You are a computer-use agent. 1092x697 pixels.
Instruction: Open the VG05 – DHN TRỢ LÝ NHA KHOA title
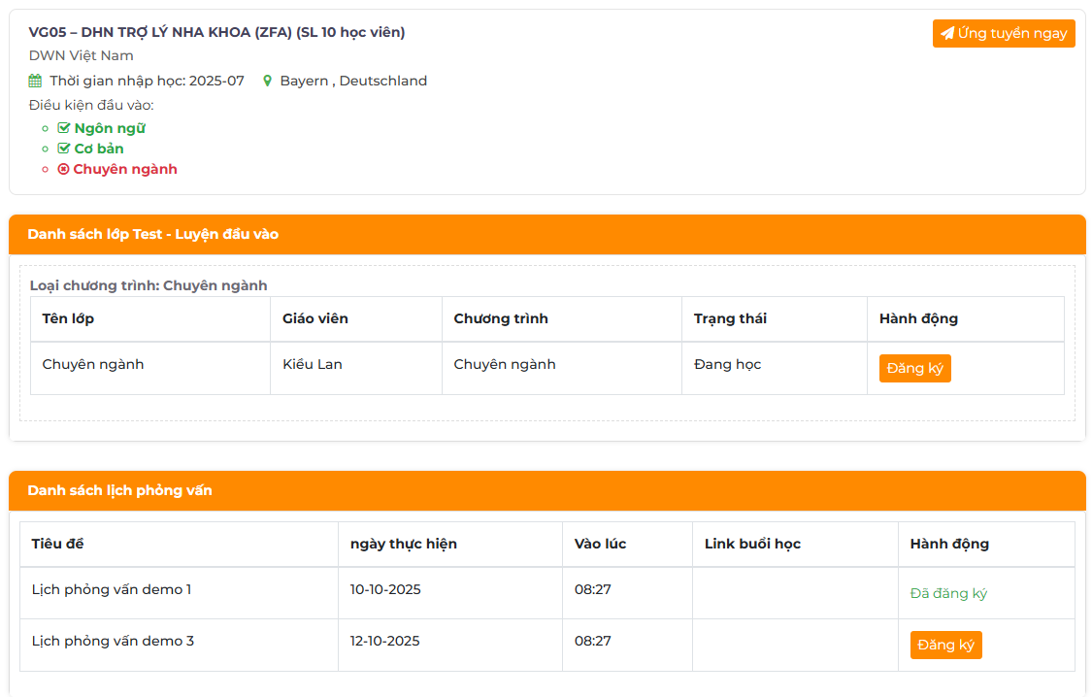(x=216, y=32)
